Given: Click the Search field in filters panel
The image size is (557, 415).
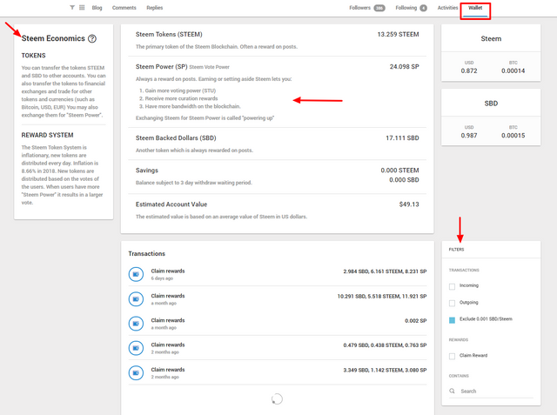Looking at the screenshot, I should pyautogui.click(x=491, y=391).
